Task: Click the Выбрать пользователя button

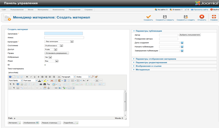Action: coord(190,35)
